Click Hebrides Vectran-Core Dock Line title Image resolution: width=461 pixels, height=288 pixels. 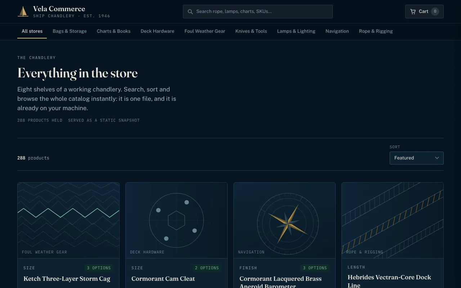click(x=389, y=281)
